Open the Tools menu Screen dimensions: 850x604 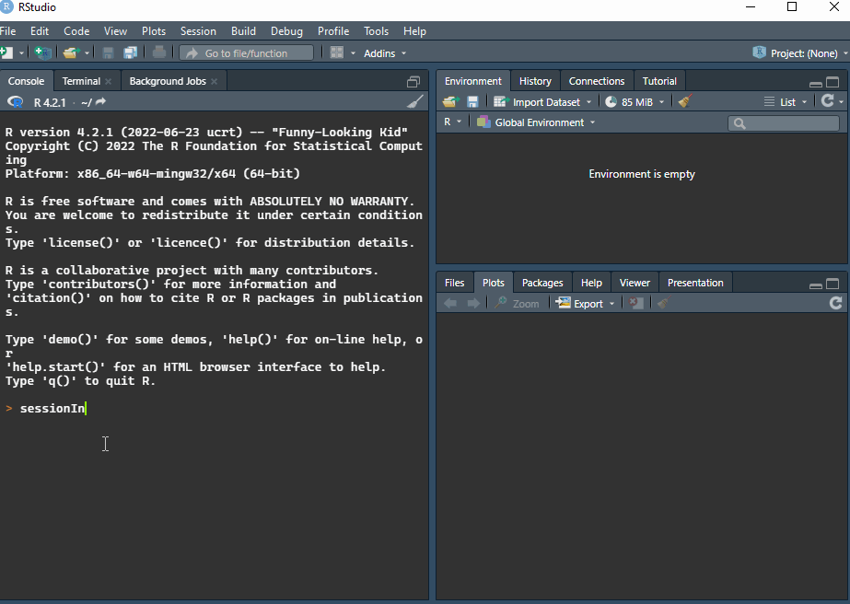[x=377, y=31]
